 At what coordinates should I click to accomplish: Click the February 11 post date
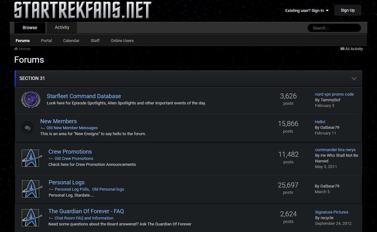click(x=325, y=133)
